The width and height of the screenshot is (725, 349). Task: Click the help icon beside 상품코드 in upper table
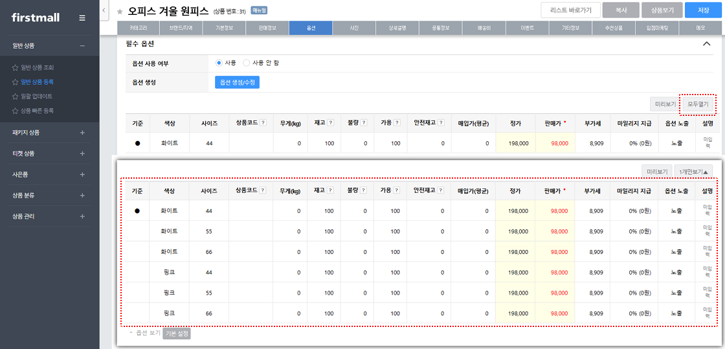(x=263, y=123)
